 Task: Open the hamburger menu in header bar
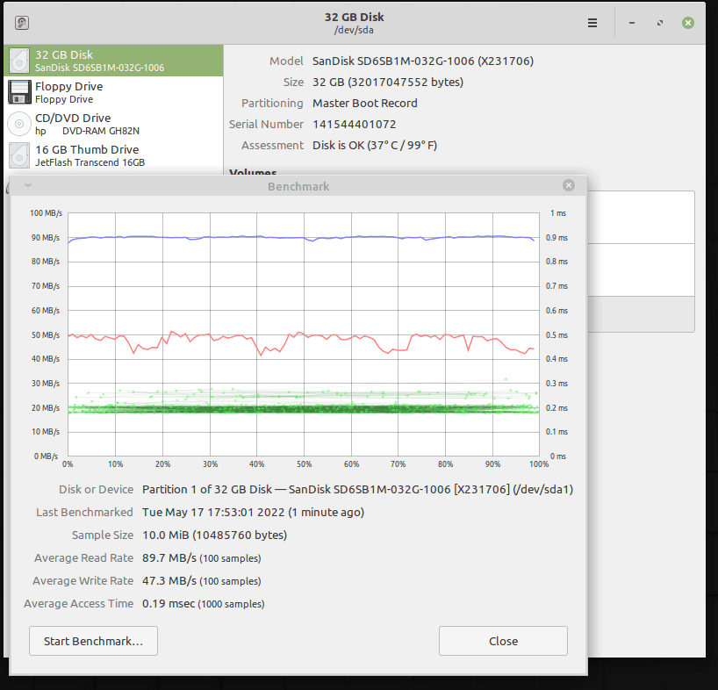(592, 23)
